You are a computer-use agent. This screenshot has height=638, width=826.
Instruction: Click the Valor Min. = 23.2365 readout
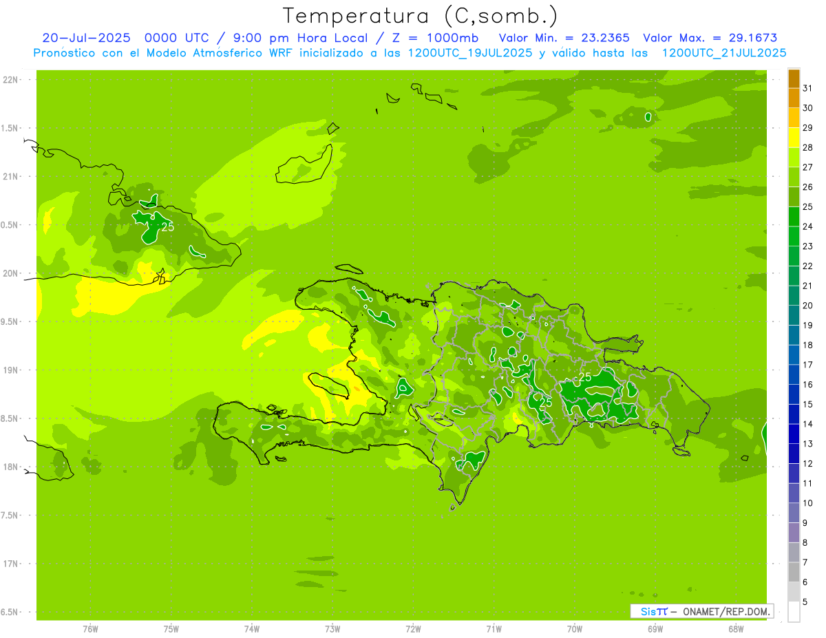click(564, 38)
